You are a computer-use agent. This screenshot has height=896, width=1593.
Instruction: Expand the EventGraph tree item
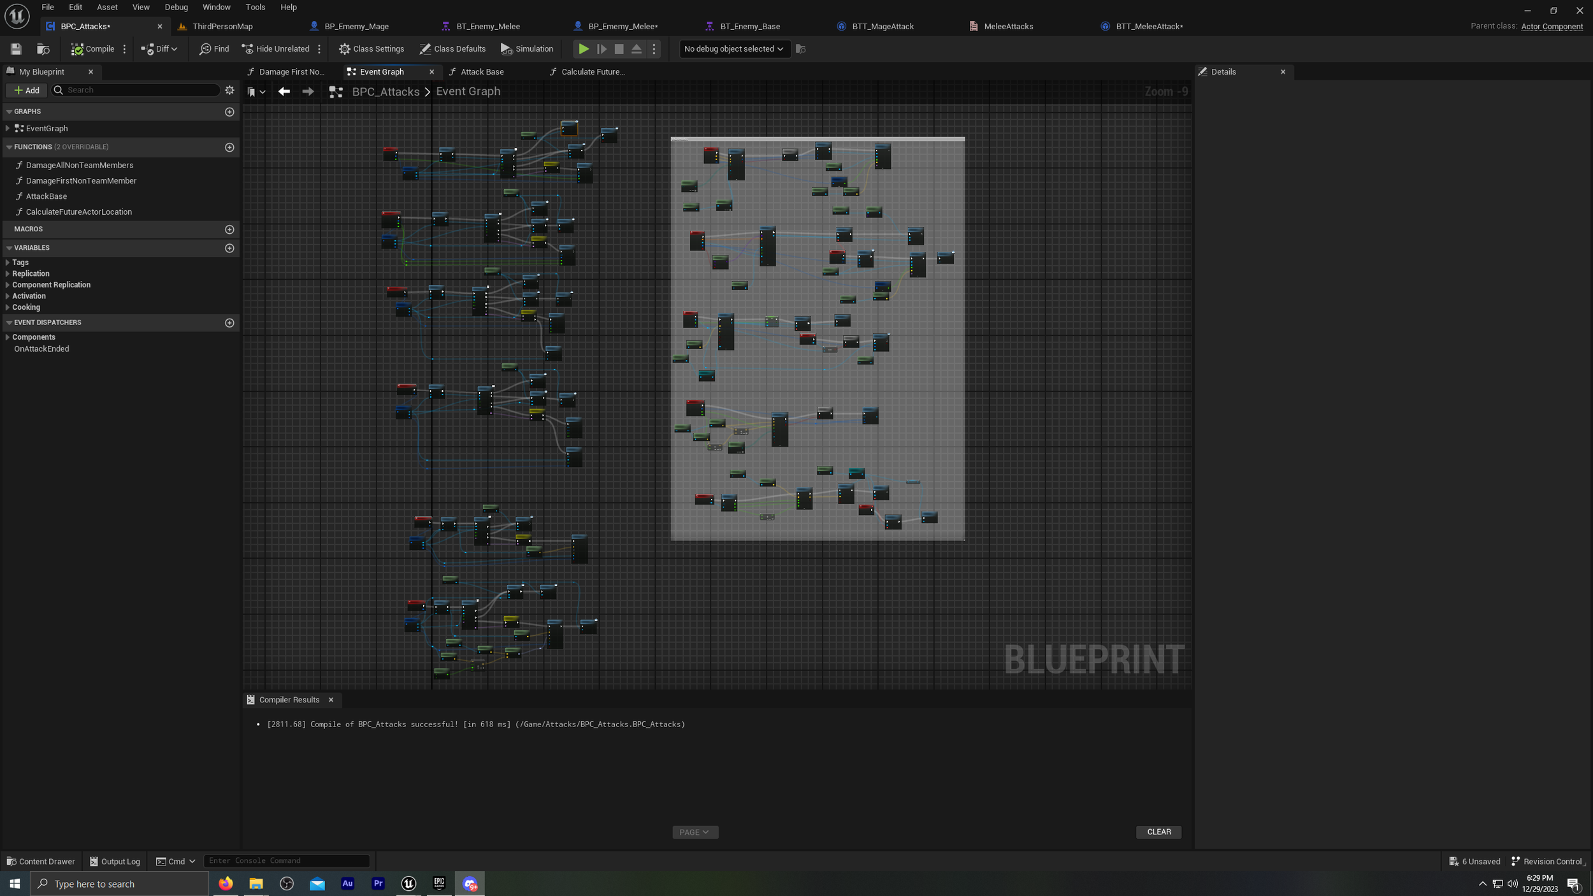[8, 129]
